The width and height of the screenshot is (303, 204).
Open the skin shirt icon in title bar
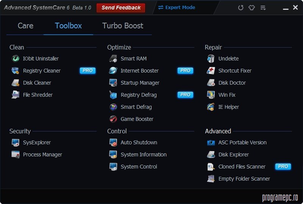pyautogui.click(x=251, y=8)
